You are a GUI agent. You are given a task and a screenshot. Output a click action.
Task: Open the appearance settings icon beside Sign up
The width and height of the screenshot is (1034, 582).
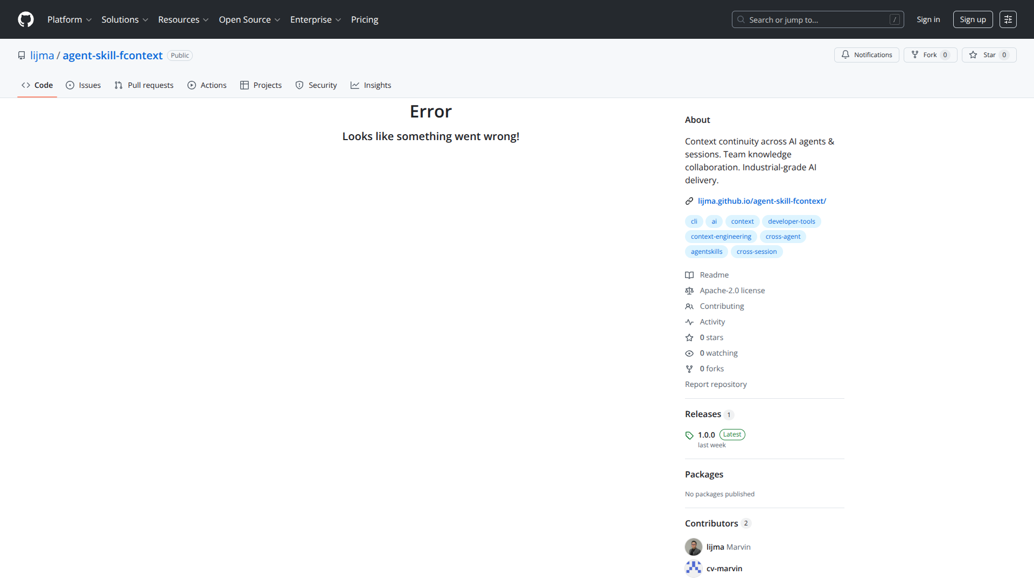point(1008,19)
